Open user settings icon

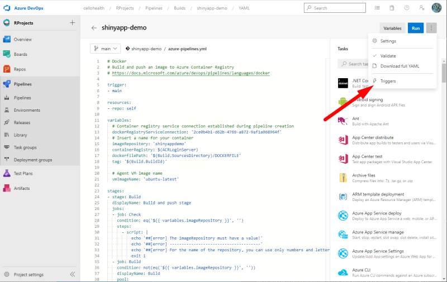pyautogui.click(x=422, y=8)
